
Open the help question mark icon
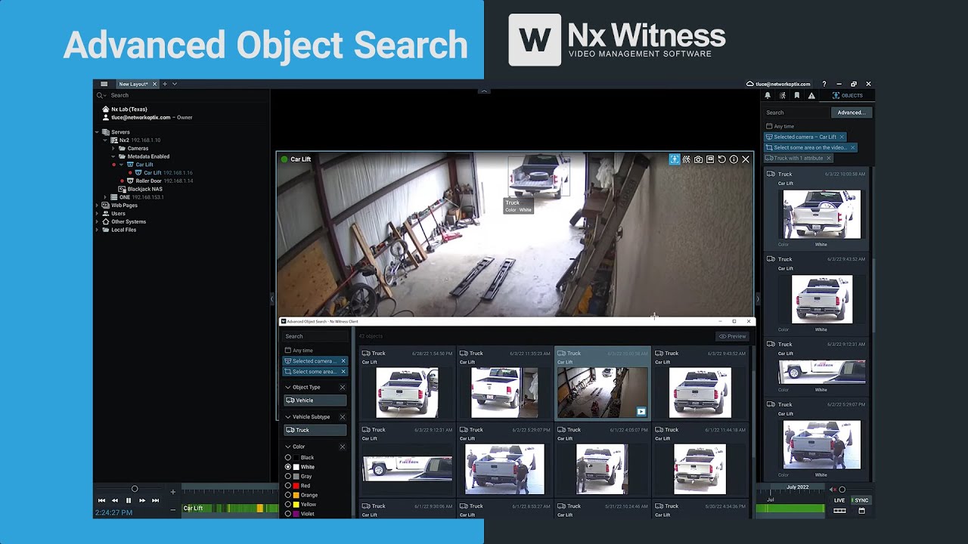(x=824, y=84)
